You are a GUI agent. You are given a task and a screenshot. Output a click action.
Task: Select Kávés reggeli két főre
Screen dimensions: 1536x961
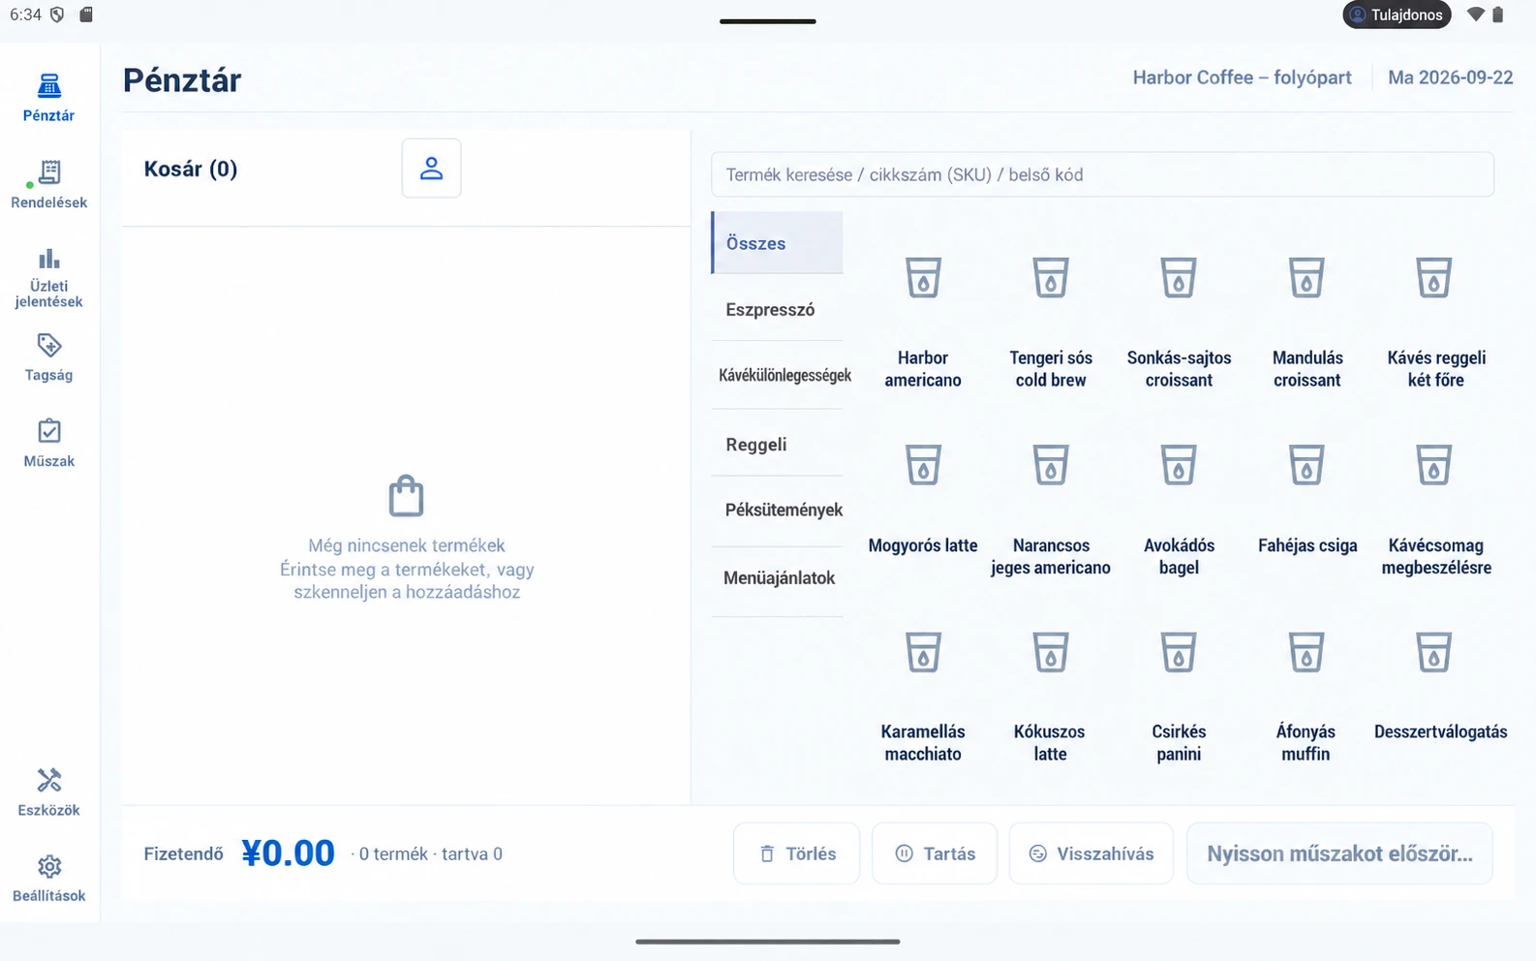[x=1435, y=322]
